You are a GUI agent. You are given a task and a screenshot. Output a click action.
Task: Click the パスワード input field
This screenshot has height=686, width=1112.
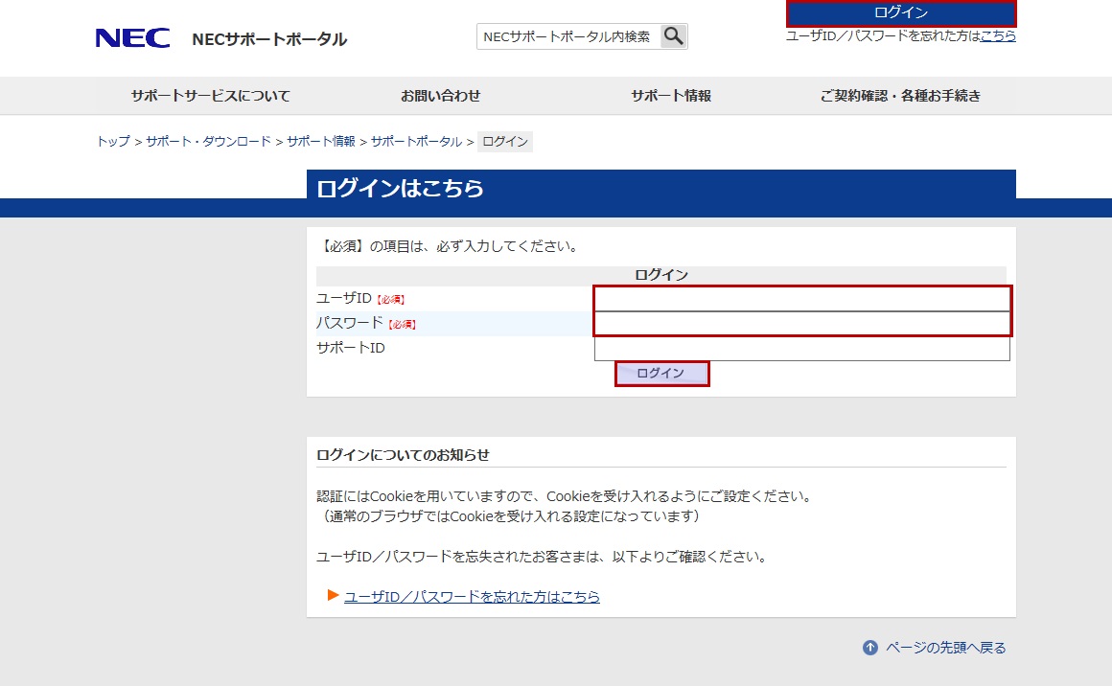point(802,324)
